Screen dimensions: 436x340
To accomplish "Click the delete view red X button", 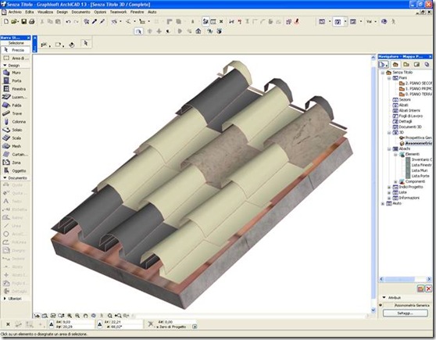I will (428, 289).
